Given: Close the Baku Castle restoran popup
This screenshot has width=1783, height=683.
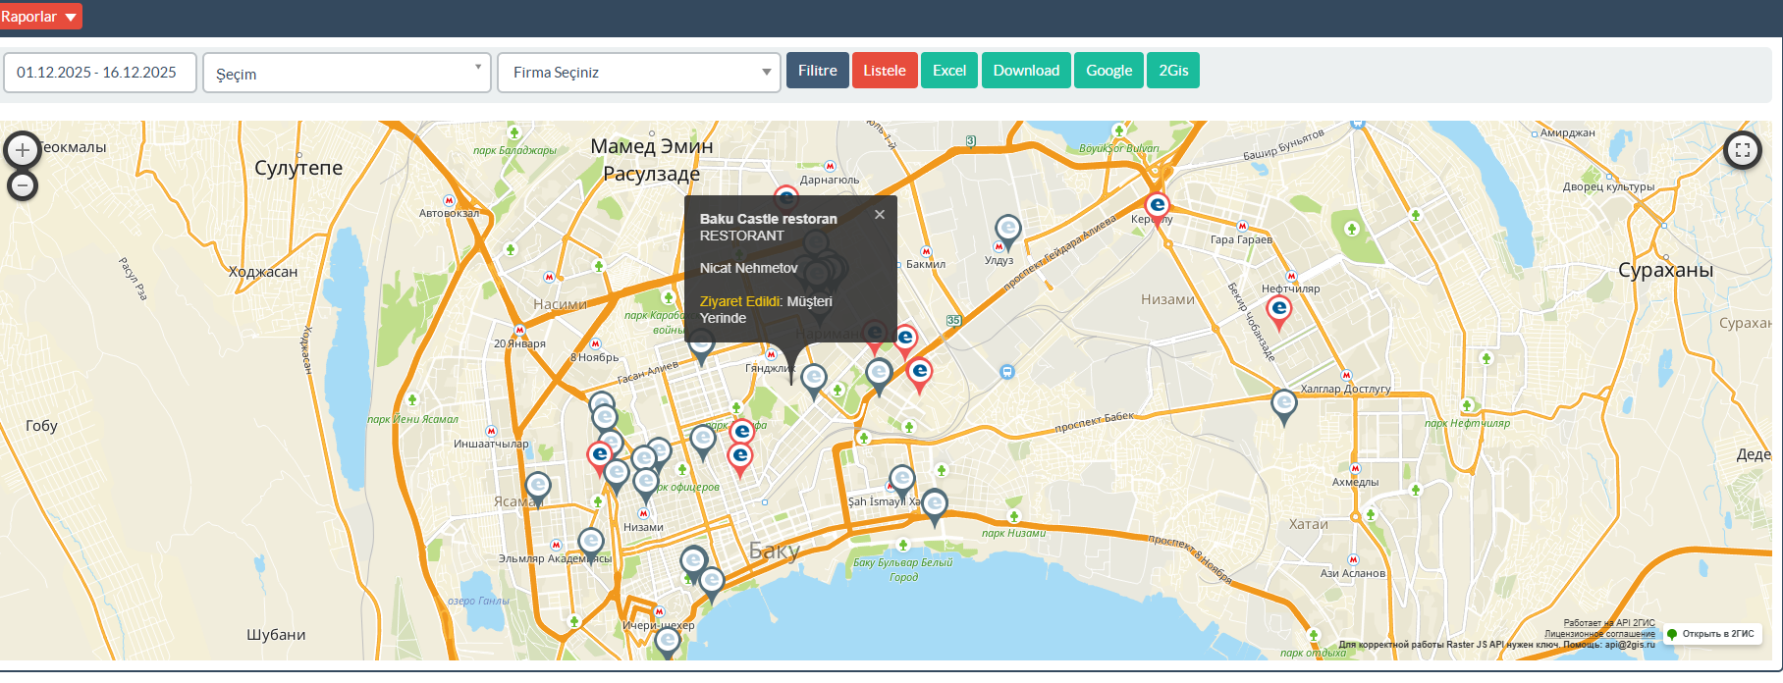Looking at the screenshot, I should point(880,215).
